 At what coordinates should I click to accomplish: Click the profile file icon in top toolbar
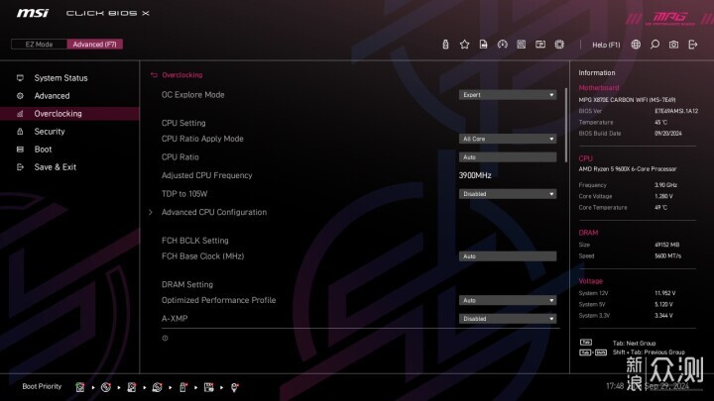click(x=483, y=45)
